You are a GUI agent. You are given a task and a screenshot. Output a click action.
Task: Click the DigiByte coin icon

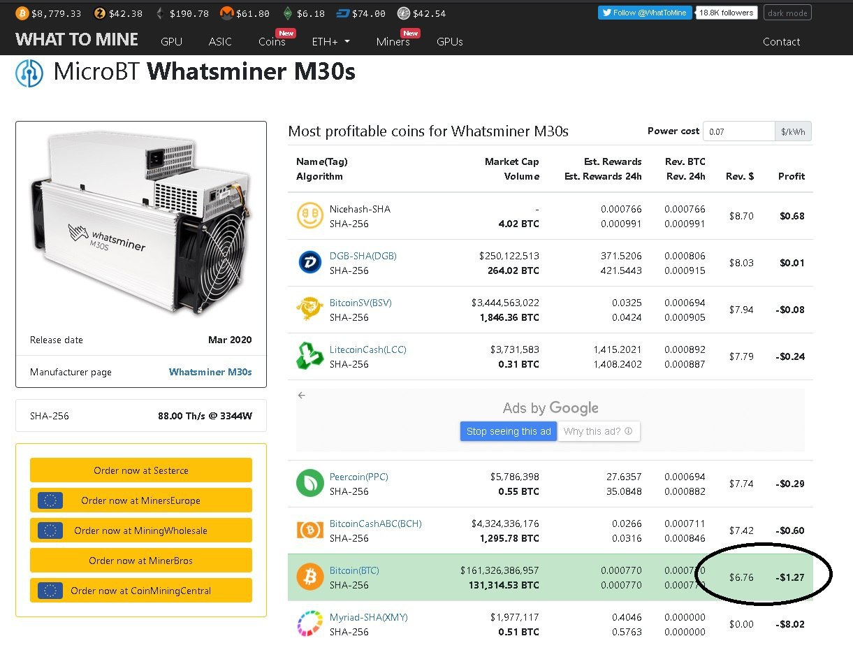click(309, 263)
